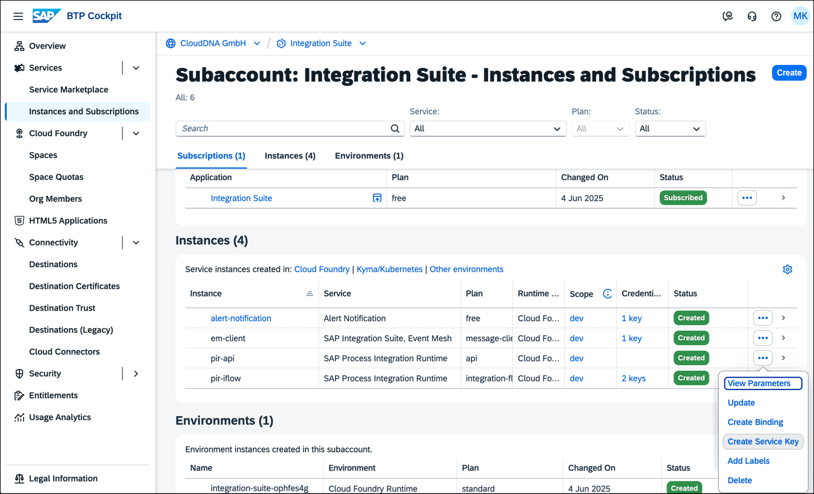Choose Add Labels from the context menu
Image resolution: width=814 pixels, height=494 pixels.
pyautogui.click(x=748, y=461)
